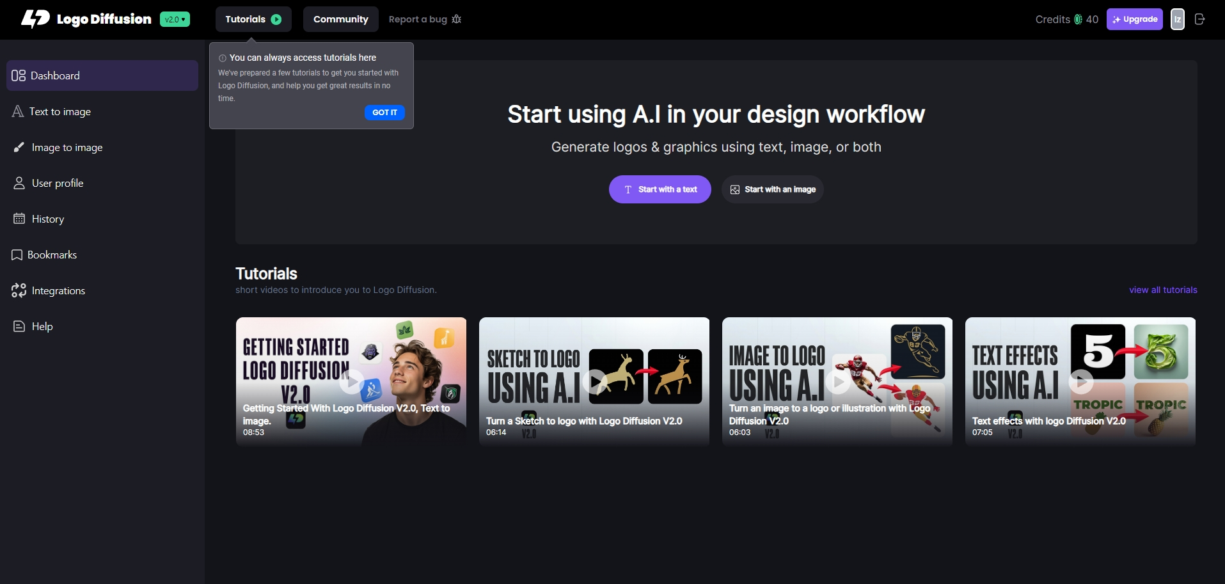Open the Text Effects tutorial thumbnail

[1080, 381]
